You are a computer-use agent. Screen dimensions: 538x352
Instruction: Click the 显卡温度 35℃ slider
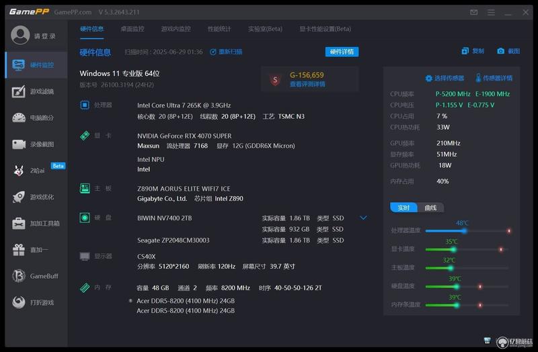(x=467, y=249)
